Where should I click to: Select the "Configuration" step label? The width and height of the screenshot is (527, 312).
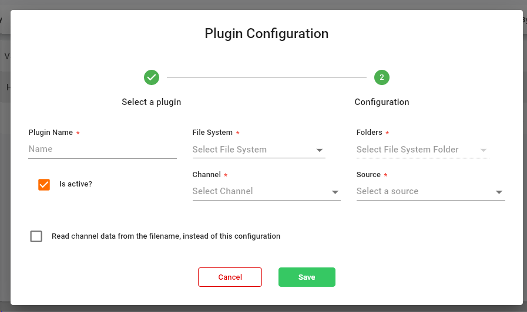click(382, 102)
